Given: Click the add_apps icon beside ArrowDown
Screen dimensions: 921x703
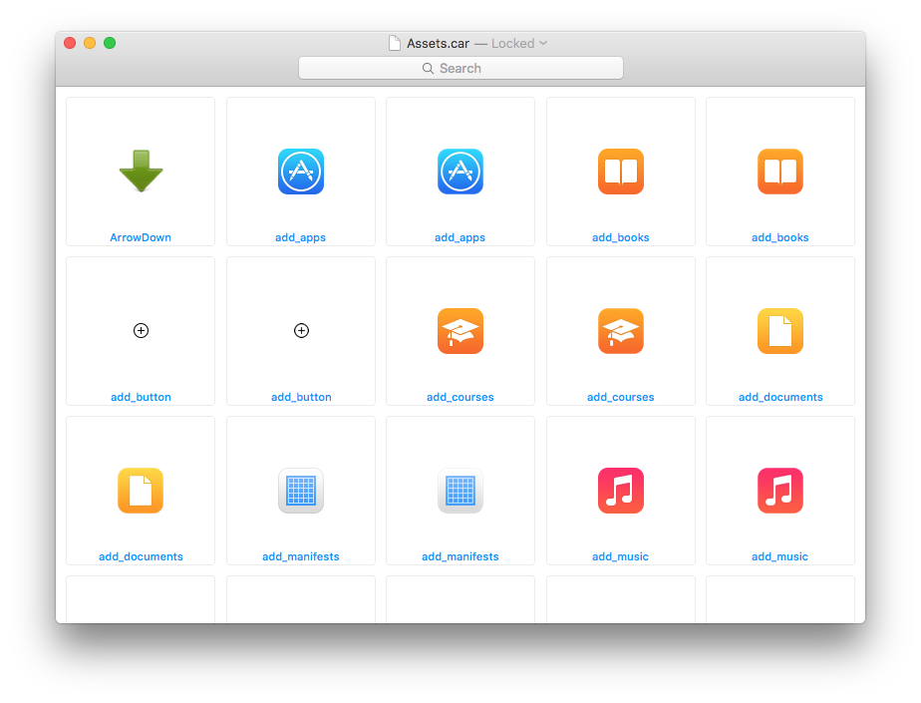Looking at the screenshot, I should (x=301, y=172).
